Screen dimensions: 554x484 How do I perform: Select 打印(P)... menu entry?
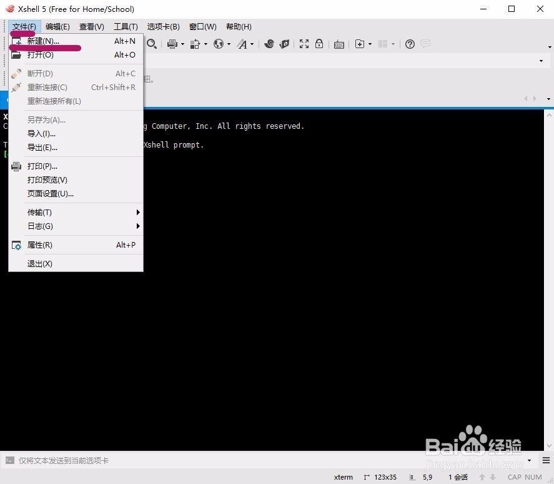(76, 166)
